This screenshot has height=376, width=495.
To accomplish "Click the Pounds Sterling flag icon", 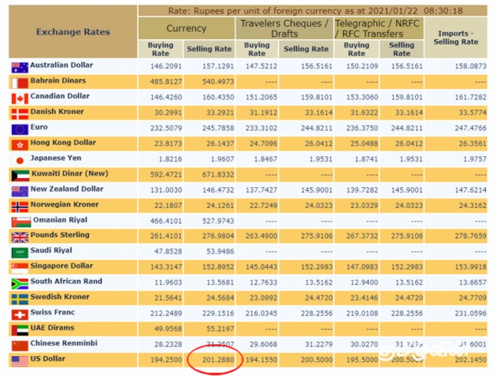I will 19,237.
